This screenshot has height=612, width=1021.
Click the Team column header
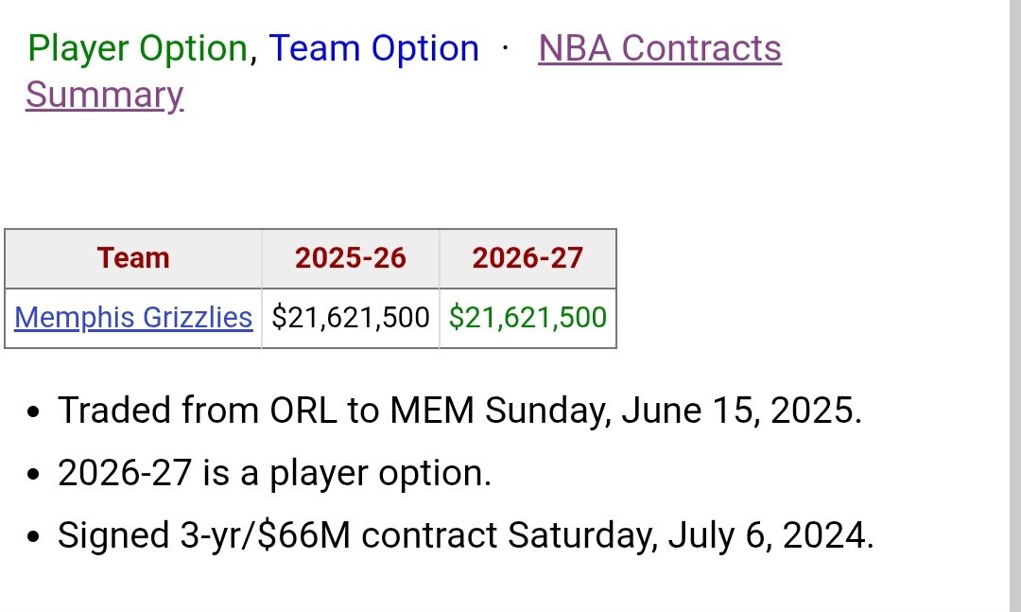[133, 258]
